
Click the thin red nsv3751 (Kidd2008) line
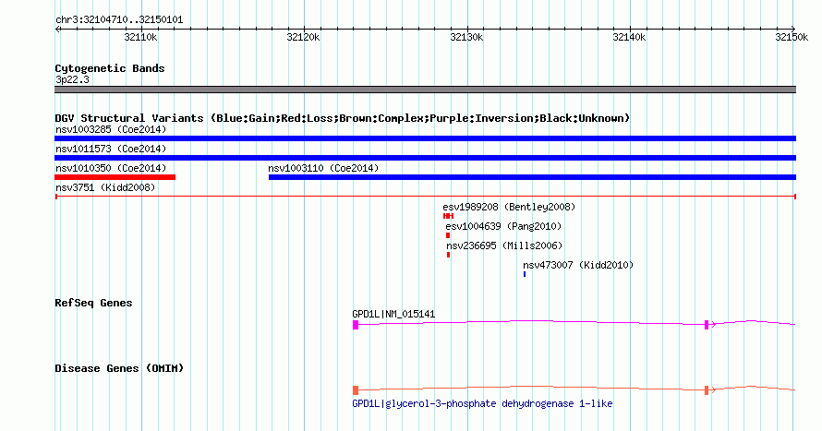[x=425, y=197]
